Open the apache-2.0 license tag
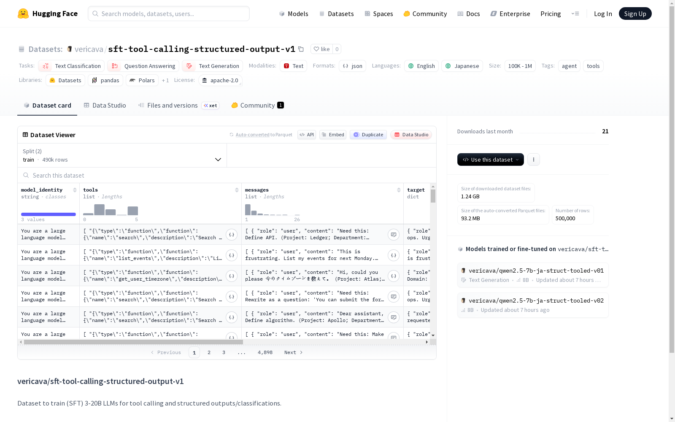The image size is (675, 422). tap(220, 80)
